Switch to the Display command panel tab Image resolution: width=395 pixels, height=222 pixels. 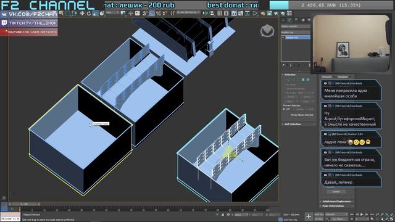[x=309, y=20]
